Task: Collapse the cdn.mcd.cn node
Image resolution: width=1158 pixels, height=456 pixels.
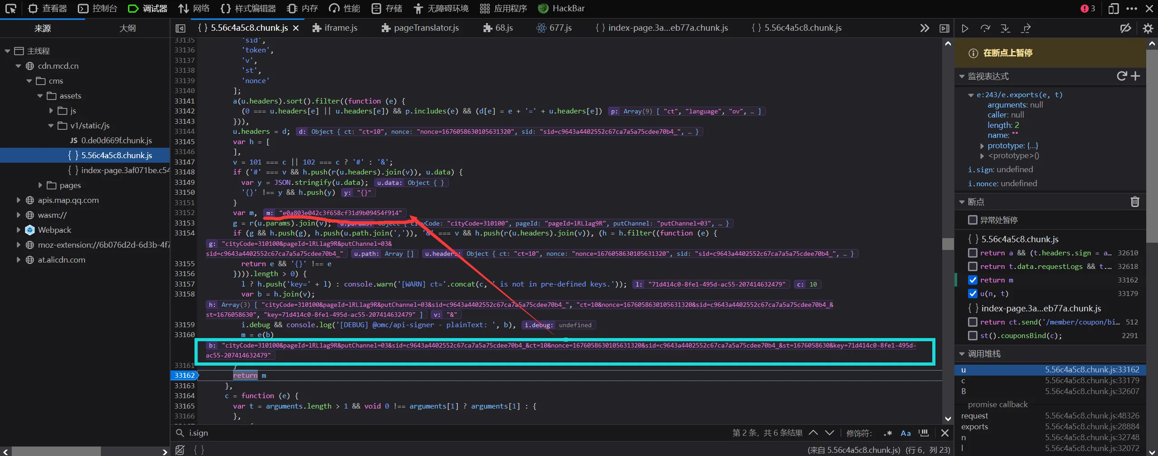Action: [18, 66]
